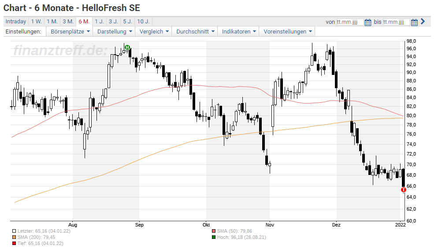Click 'Letzter: 65,16 (04.01.22)' legend text
Viewport: 438px width, 249px height.
pyautogui.click(x=44, y=231)
